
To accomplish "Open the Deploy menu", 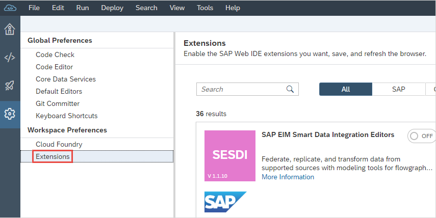I will coord(112,8).
